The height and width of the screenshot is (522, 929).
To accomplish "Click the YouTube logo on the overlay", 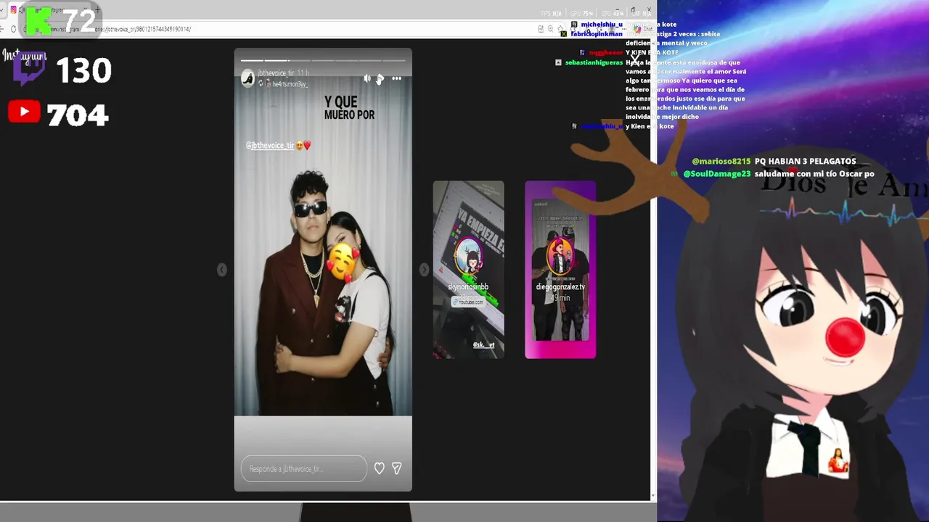I will click(24, 112).
